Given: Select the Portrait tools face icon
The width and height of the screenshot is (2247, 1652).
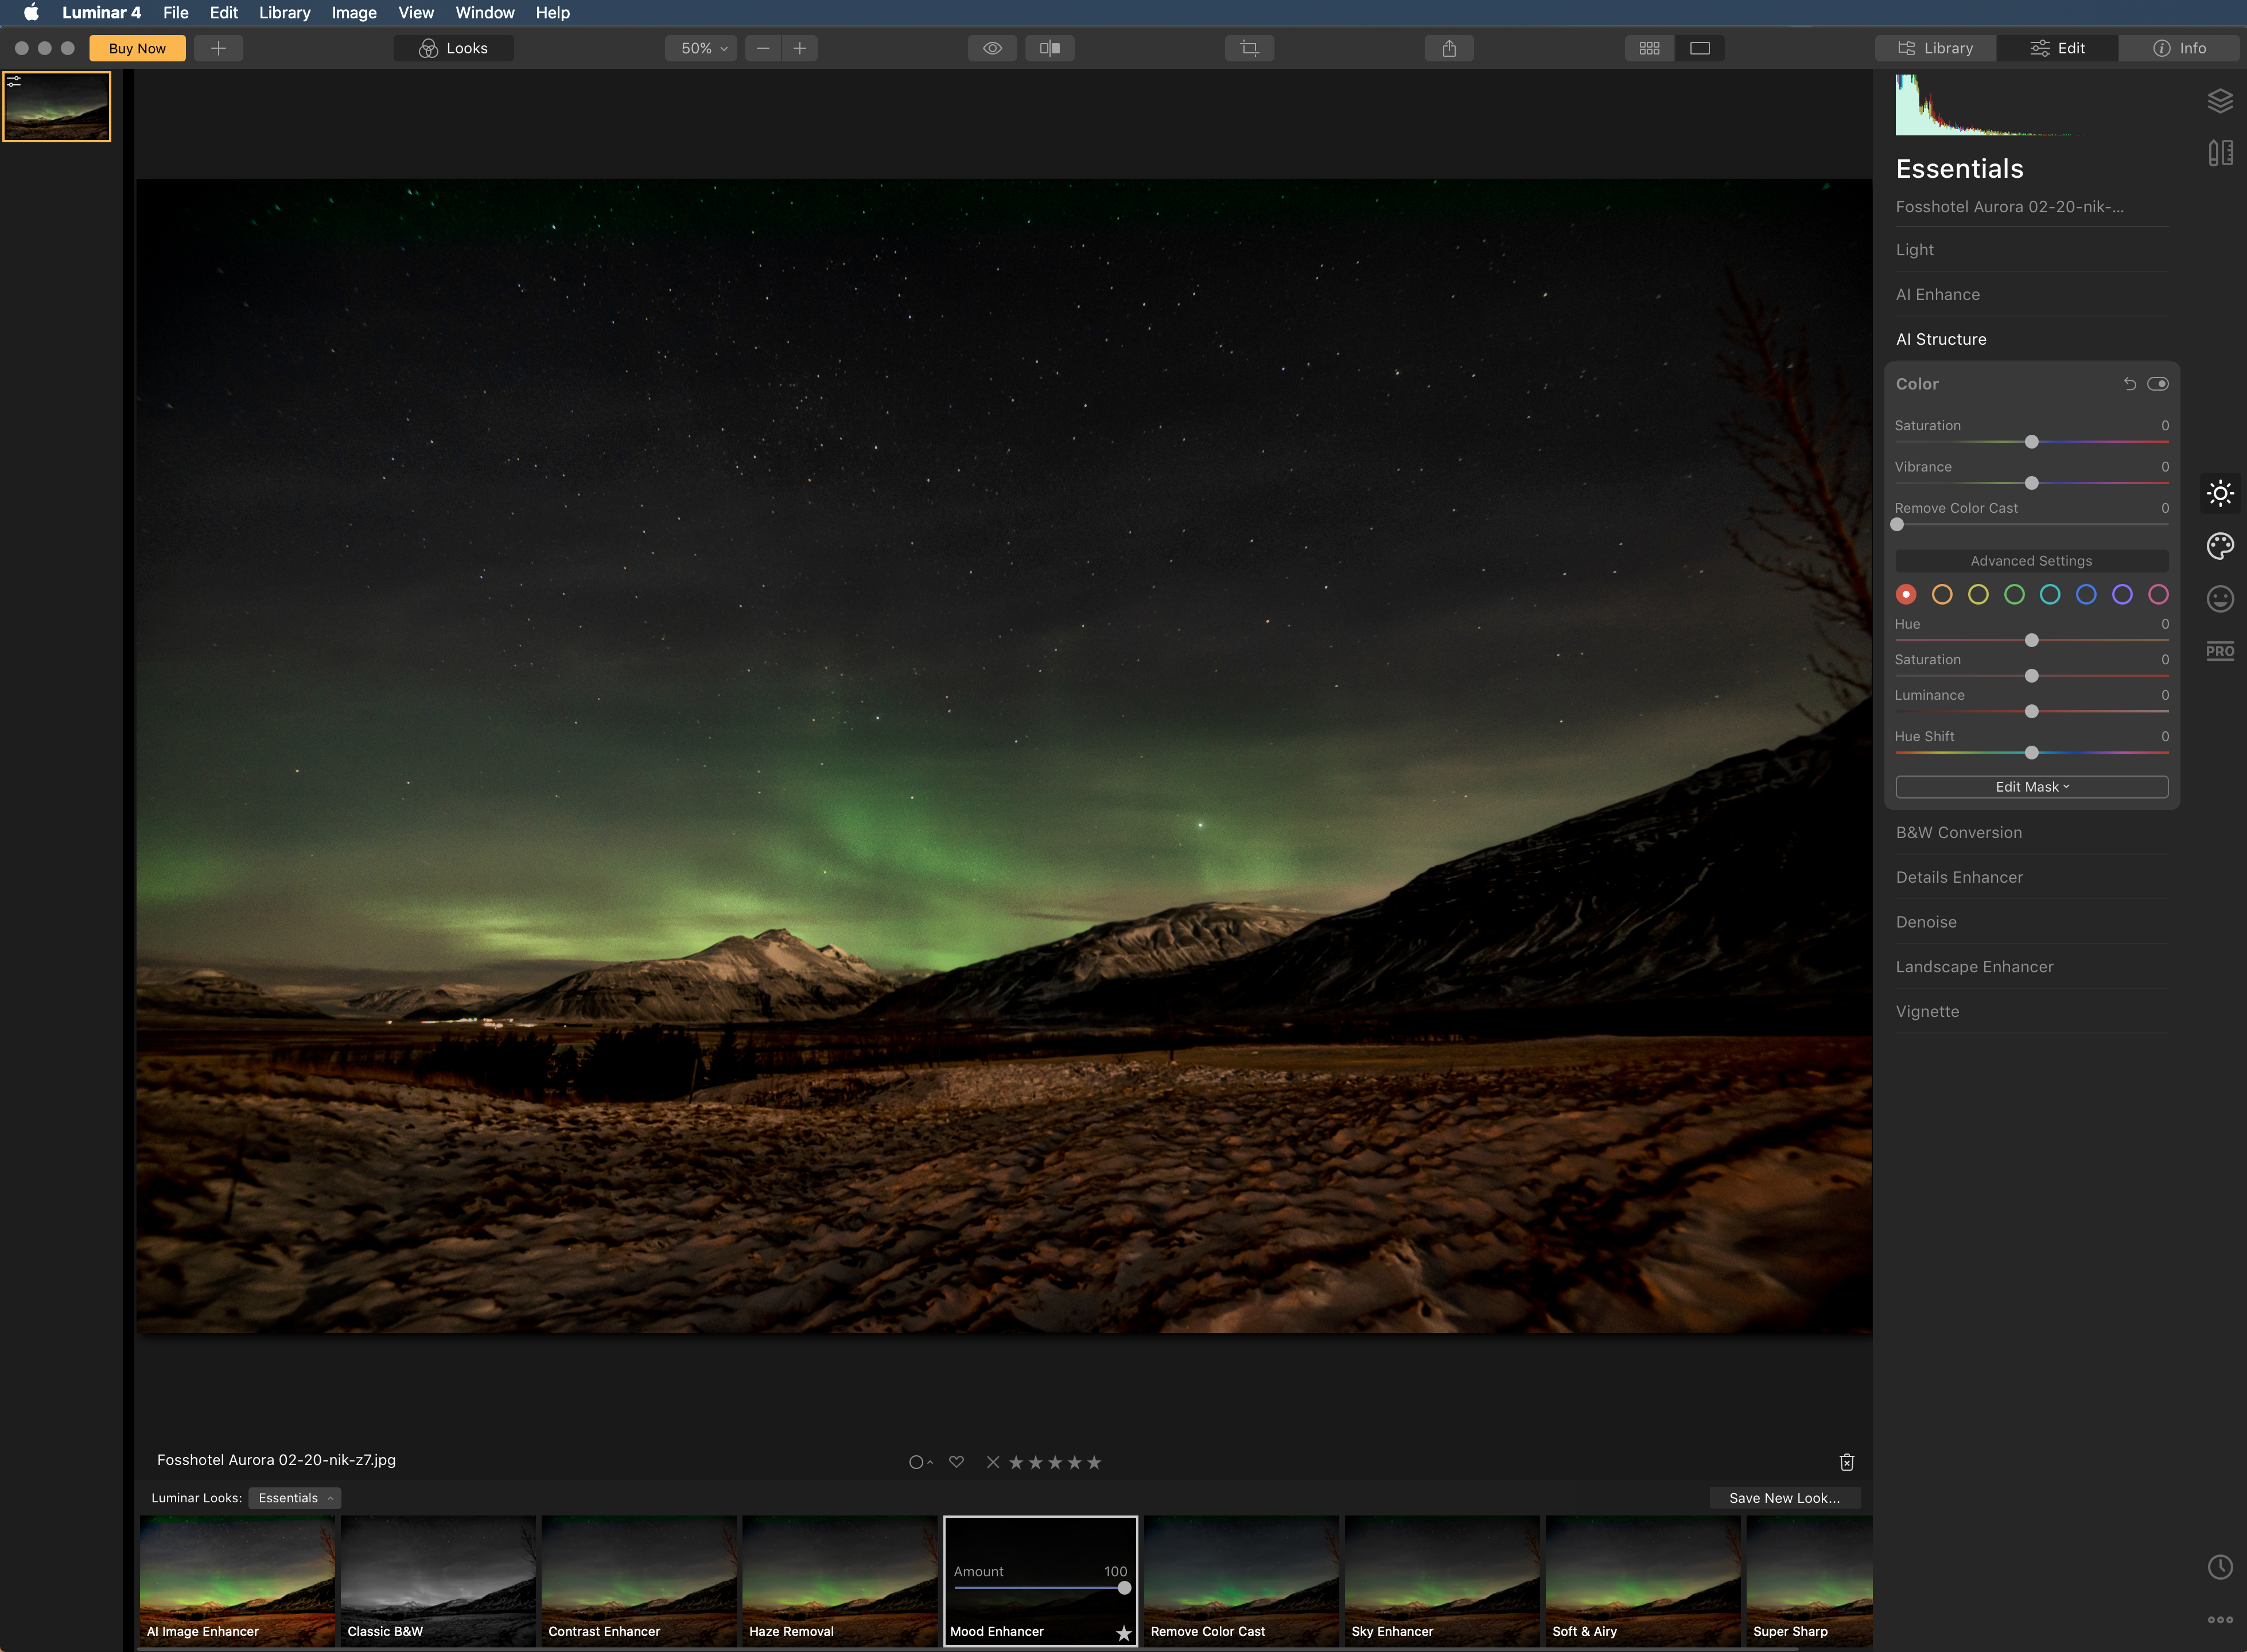Looking at the screenshot, I should (x=2219, y=599).
